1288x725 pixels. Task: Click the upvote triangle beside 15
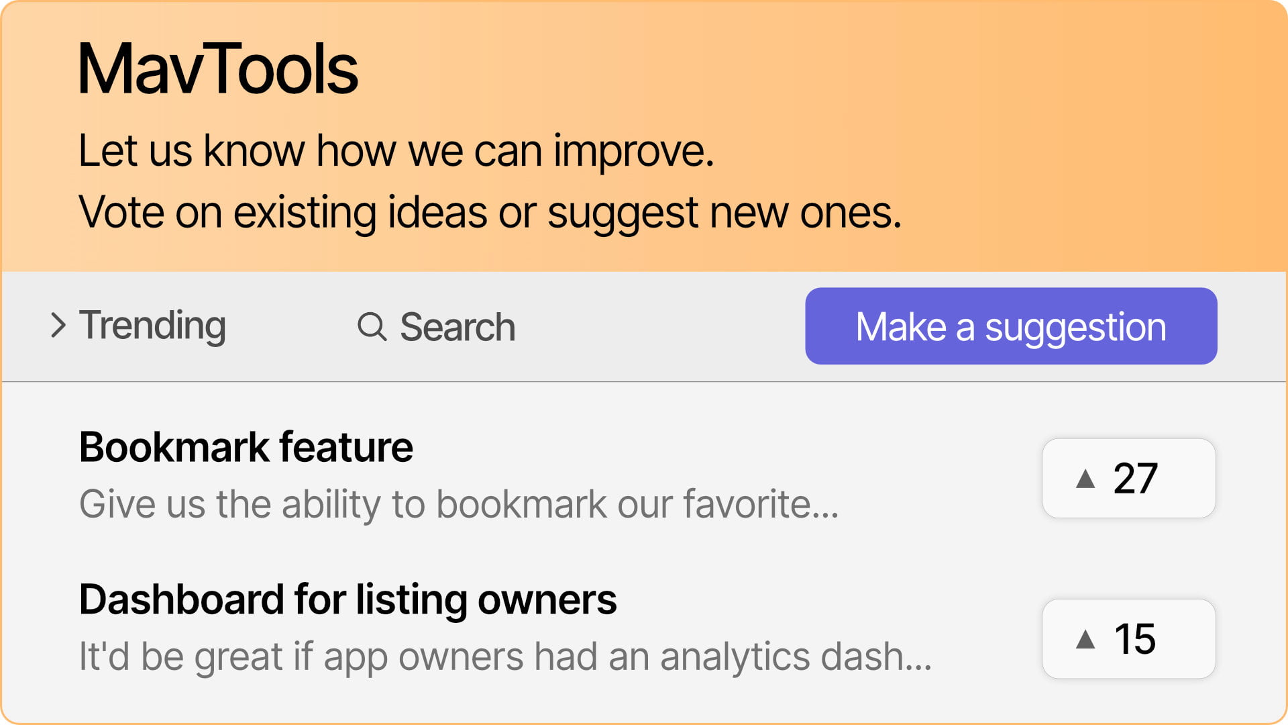point(1085,638)
